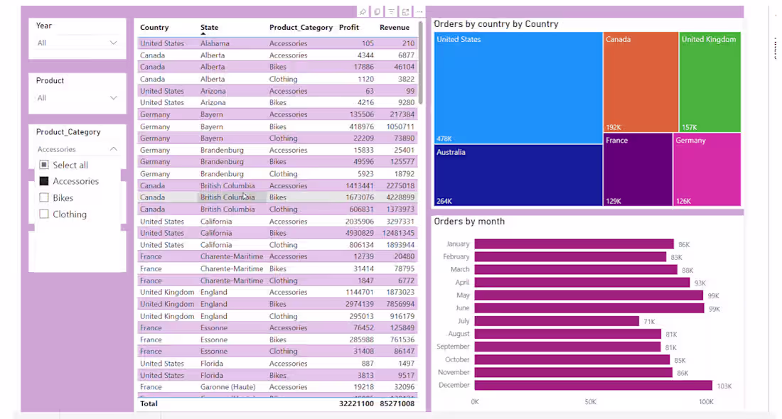Open the filters icon on the table visual
This screenshot has width=782, height=419.
[x=391, y=11]
